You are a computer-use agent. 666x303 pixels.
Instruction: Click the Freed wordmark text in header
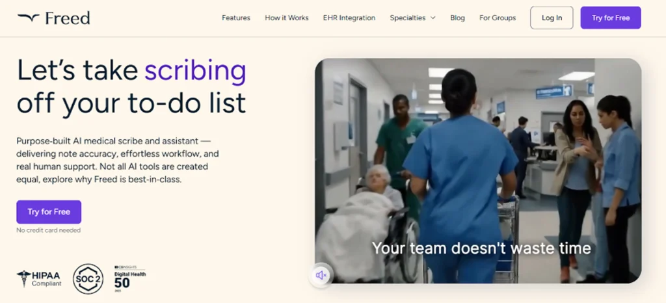tap(68, 18)
